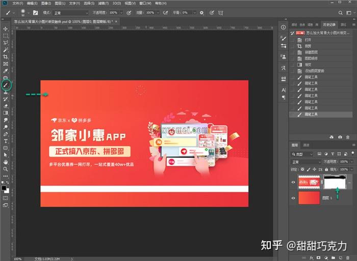The image size is (357, 261).
Task: Expand options bar opacity 100% dropdown arrow
Action: coord(121,13)
